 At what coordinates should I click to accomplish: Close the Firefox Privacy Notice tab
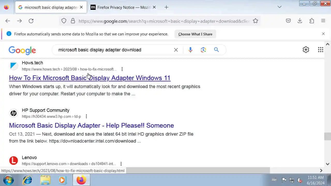pos(154,7)
